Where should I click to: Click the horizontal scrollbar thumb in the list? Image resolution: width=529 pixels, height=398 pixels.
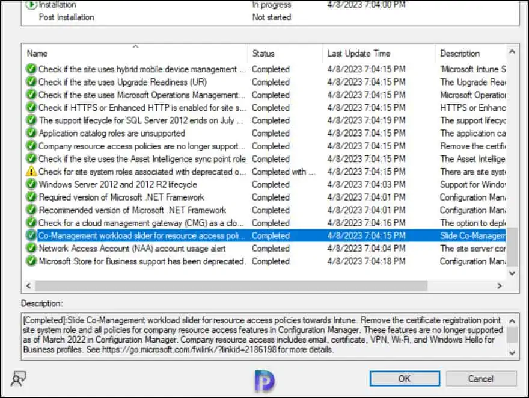tap(231, 286)
